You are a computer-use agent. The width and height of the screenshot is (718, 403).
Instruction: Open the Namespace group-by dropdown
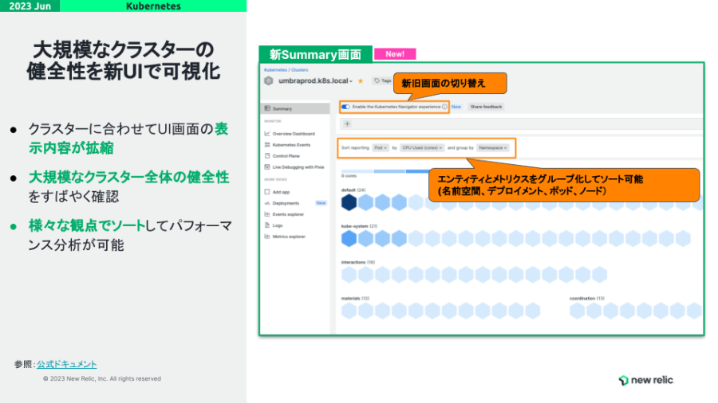click(493, 147)
